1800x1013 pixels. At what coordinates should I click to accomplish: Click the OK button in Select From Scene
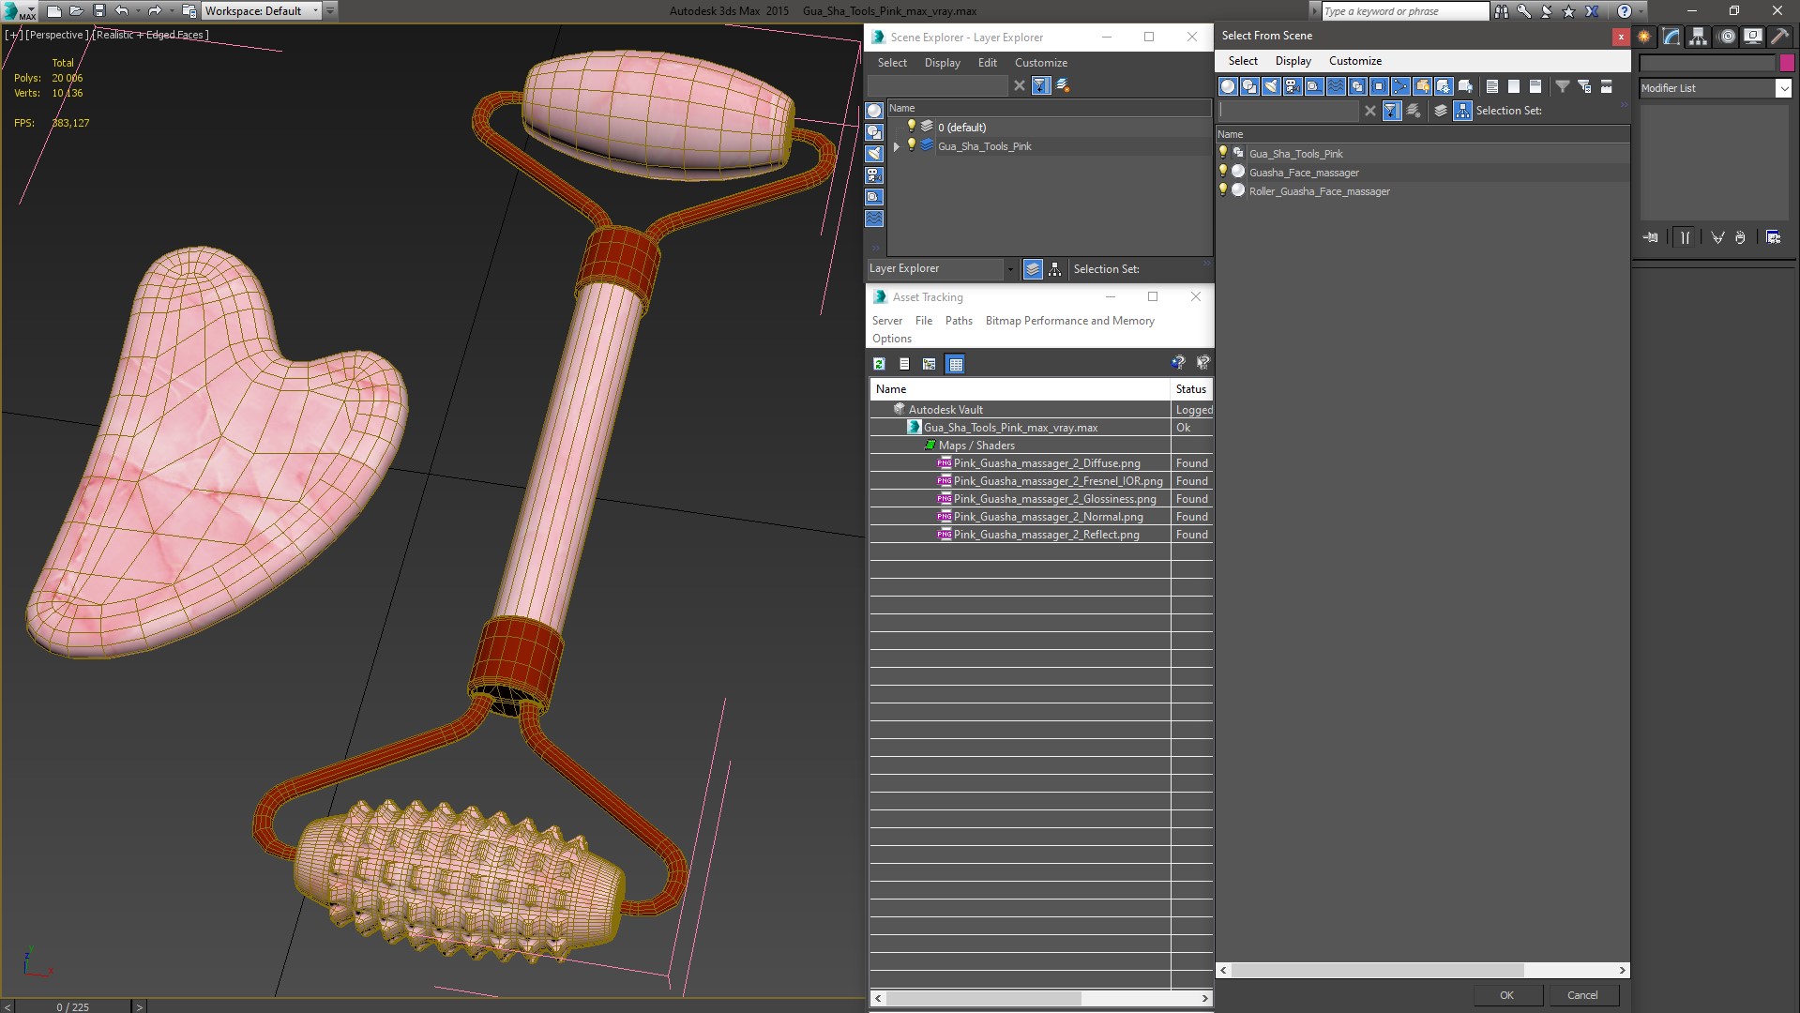coord(1506,995)
